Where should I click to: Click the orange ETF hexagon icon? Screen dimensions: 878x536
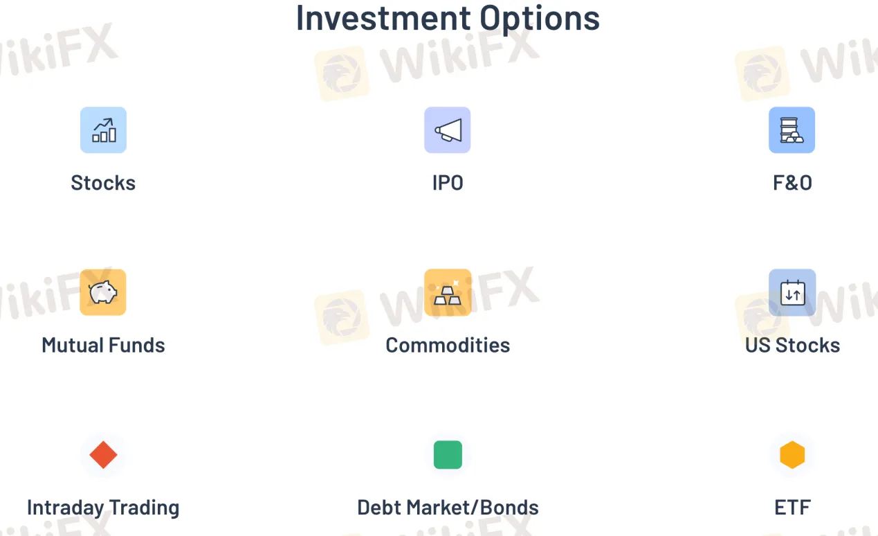792,455
